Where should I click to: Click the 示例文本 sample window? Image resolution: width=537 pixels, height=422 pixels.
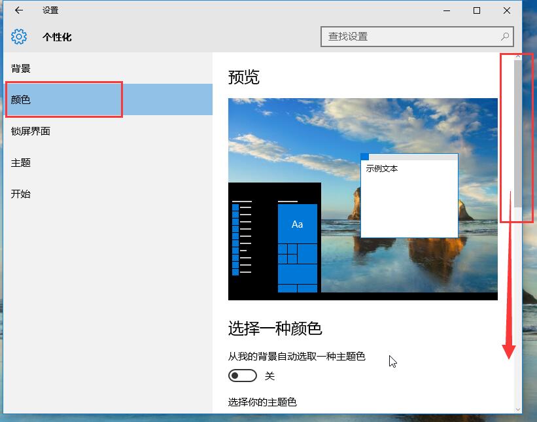409,196
